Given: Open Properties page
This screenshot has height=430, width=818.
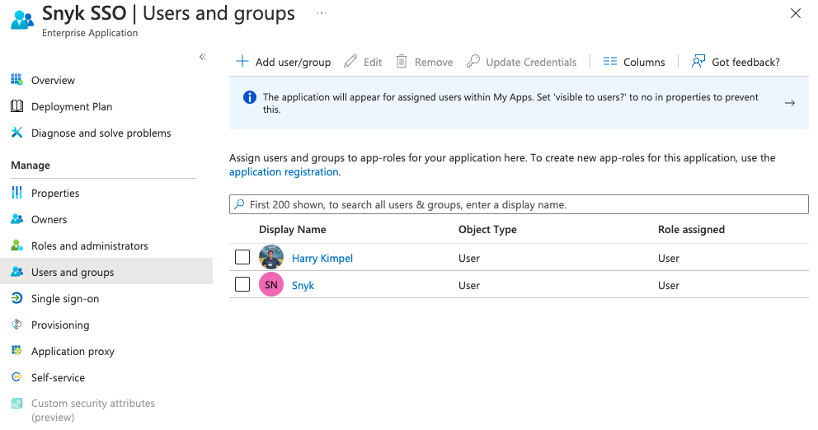Looking at the screenshot, I should [55, 194].
